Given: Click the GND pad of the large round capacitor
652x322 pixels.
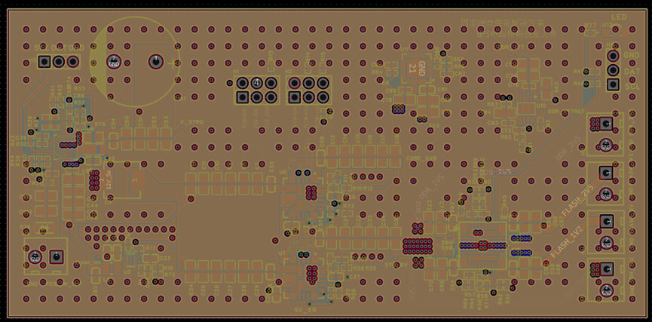Looking at the screenshot, I should (115, 62).
